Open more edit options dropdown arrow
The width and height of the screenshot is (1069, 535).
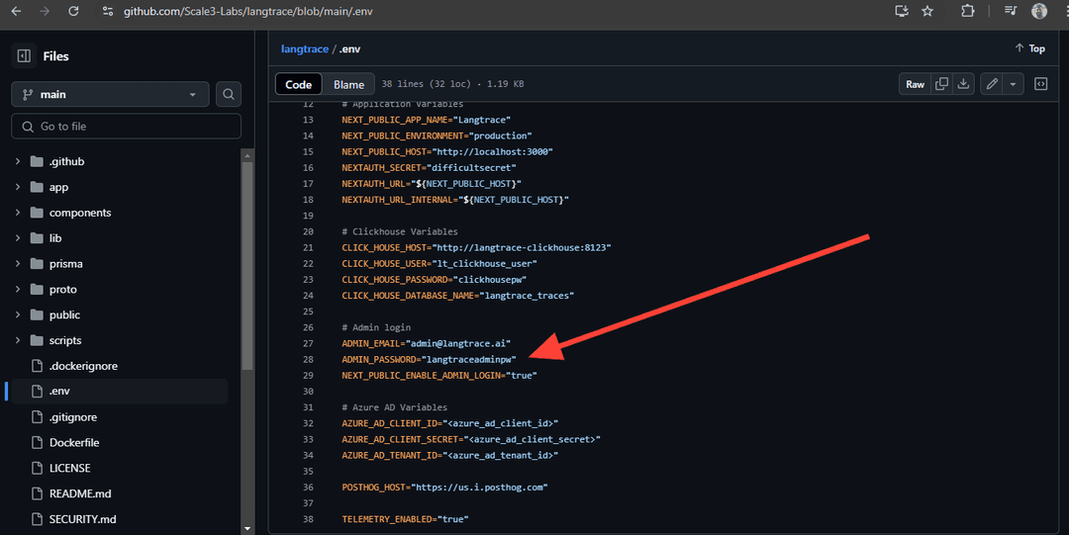pyautogui.click(x=1013, y=84)
